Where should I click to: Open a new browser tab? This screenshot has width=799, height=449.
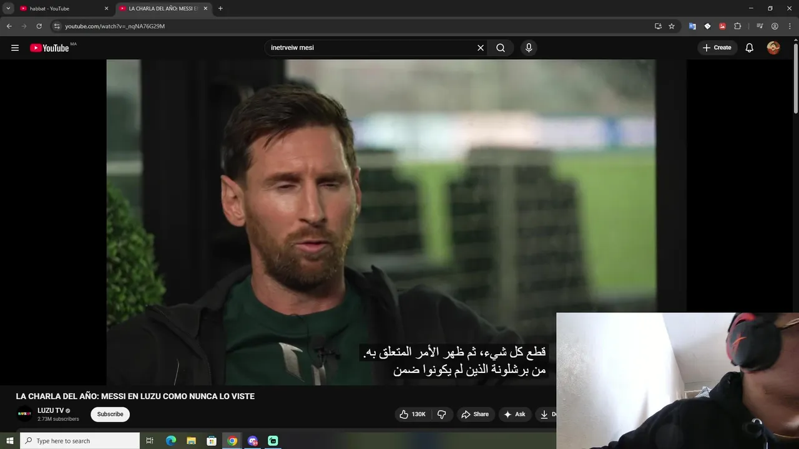pos(220,8)
